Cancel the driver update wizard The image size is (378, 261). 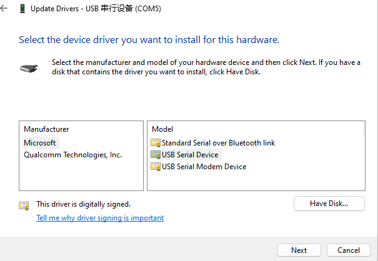[349, 250]
